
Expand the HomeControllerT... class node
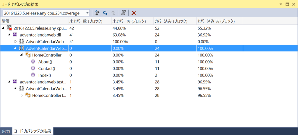22,95
